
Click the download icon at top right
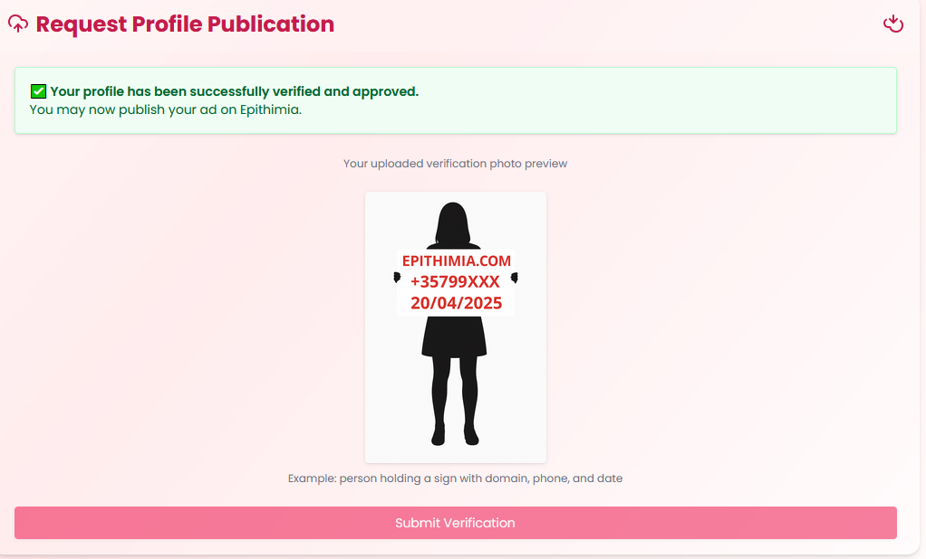pos(893,24)
